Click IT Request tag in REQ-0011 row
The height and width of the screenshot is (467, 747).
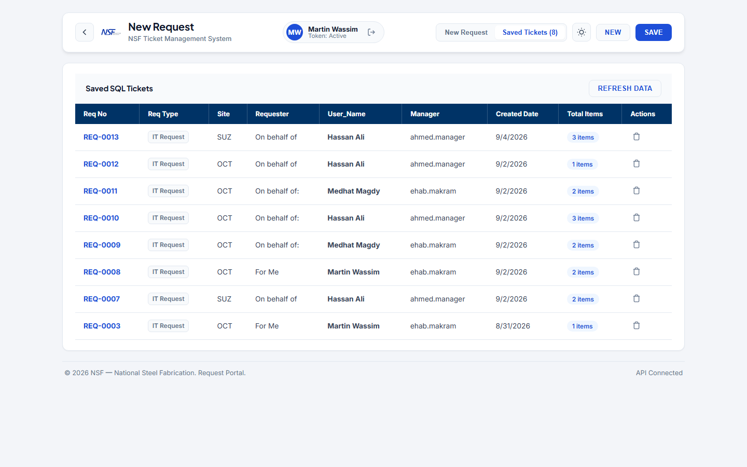click(169, 191)
